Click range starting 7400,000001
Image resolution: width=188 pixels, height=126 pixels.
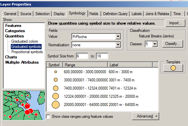[86, 88]
